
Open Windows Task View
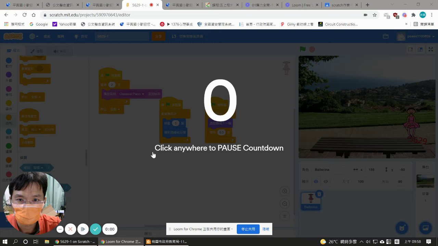tap(36, 242)
